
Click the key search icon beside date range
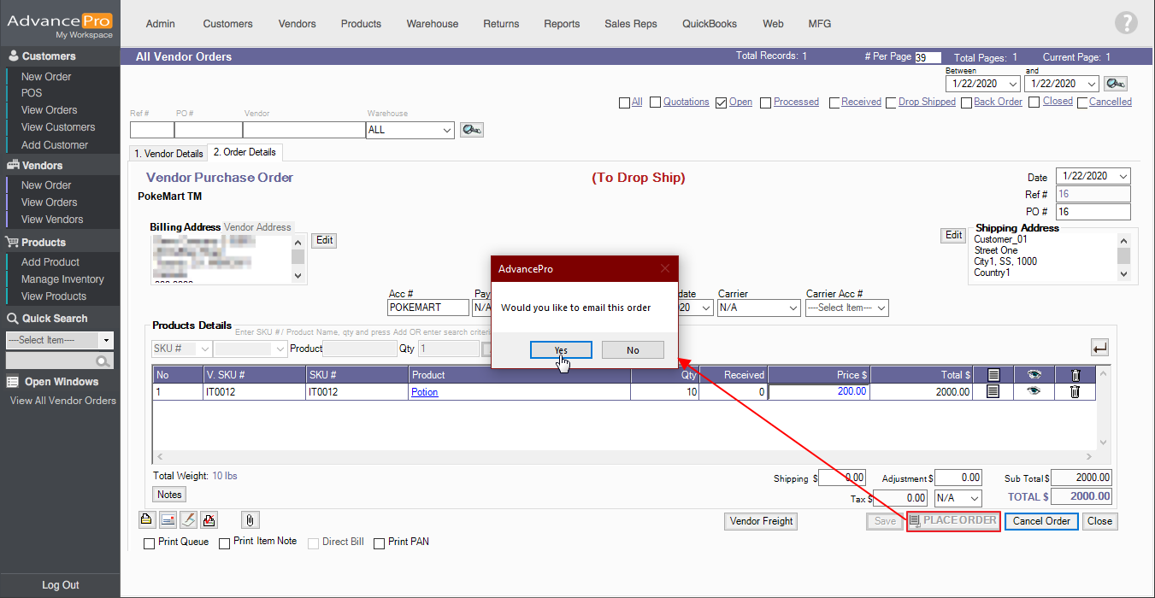1115,84
